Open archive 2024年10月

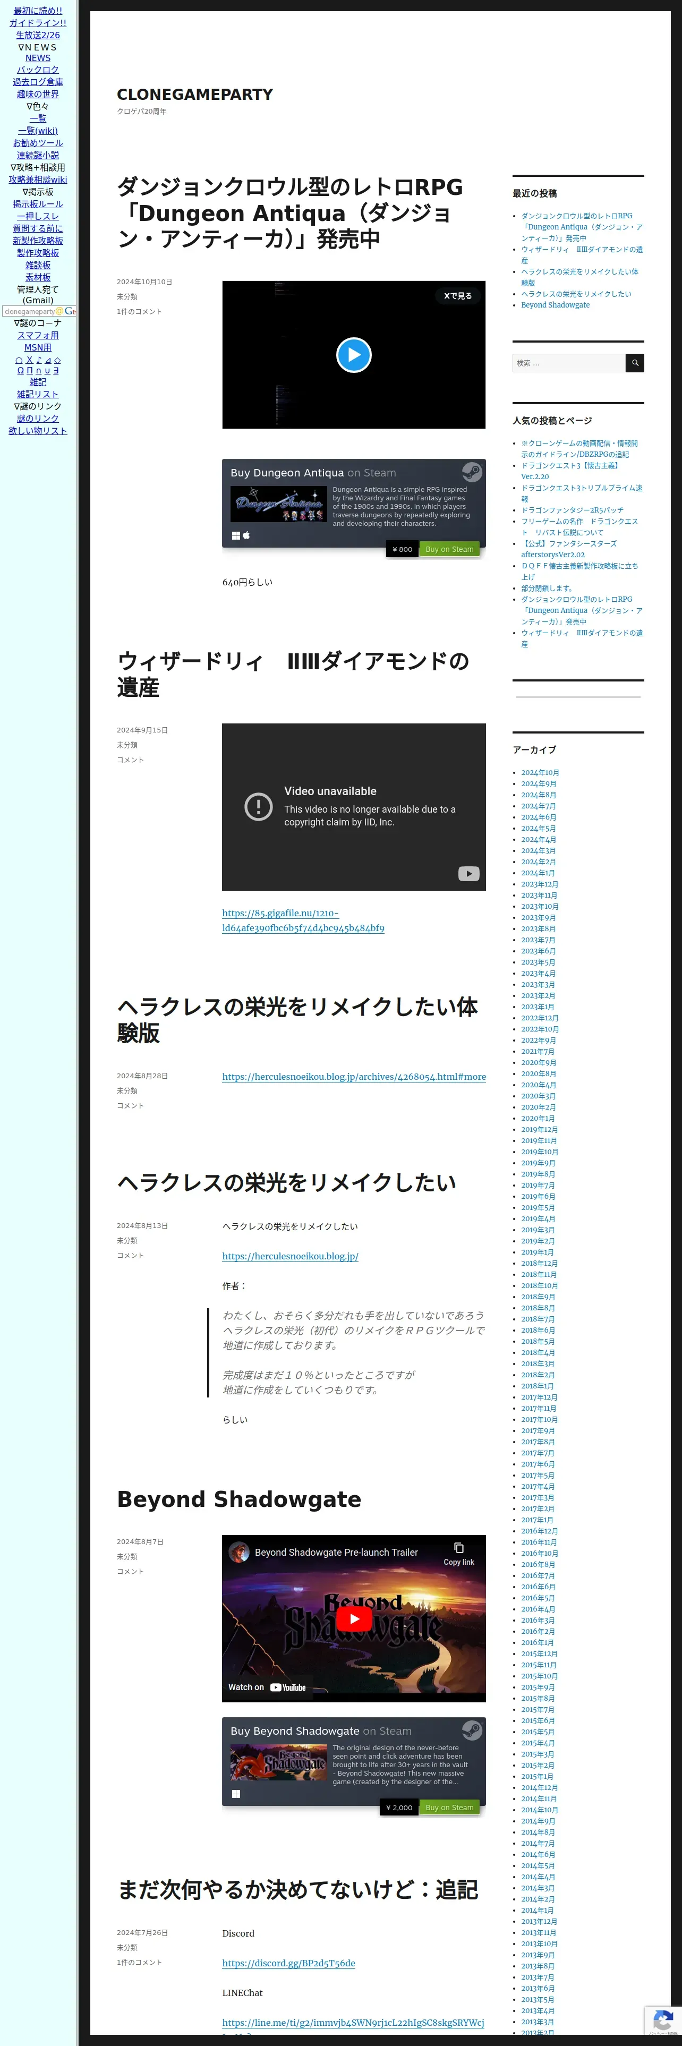click(x=540, y=773)
